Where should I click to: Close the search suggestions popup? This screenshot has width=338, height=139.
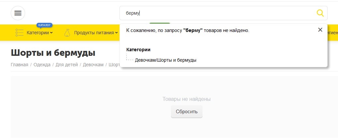point(320,30)
